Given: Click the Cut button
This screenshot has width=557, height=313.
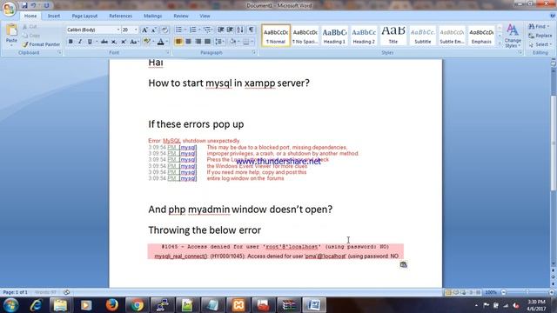Looking at the screenshot, I should click(x=30, y=27).
